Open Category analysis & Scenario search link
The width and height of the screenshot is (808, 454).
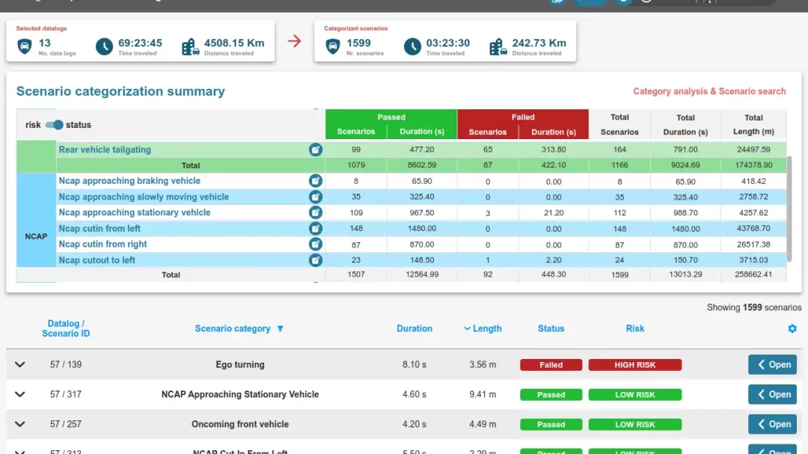tap(709, 91)
